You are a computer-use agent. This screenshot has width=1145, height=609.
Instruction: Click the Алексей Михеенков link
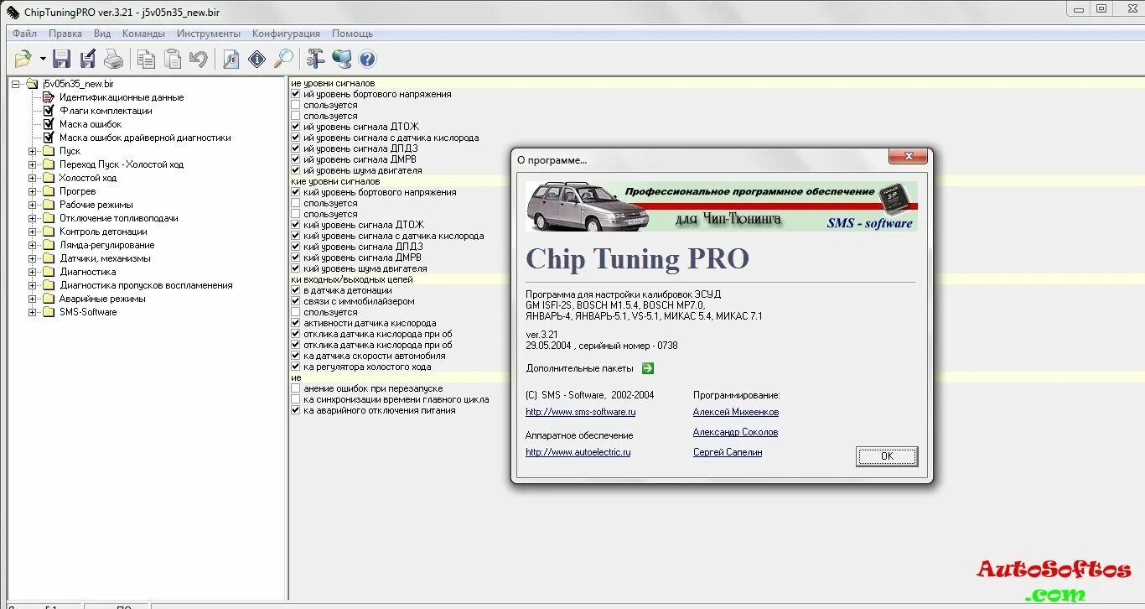[736, 412]
